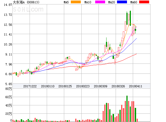The width and height of the screenshot is (166, 122).
Task: Click the MA5 legend label
Action: (66, 2)
